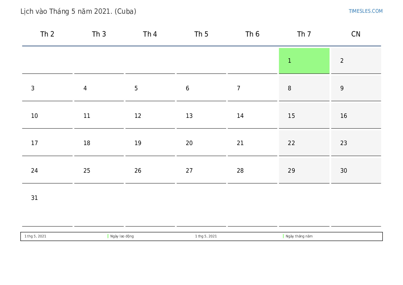Image resolution: width=403 pixels, height=285 pixels.
Task: Click the Ngày tháng năm holiday label
Action: (299, 236)
